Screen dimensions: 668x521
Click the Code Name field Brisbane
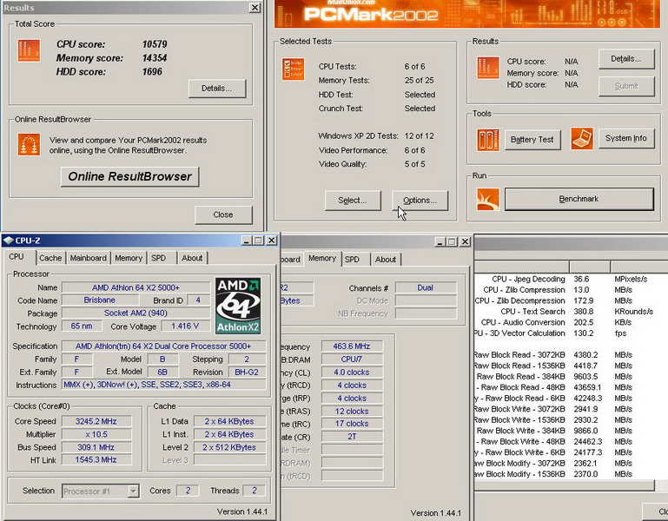pos(100,300)
